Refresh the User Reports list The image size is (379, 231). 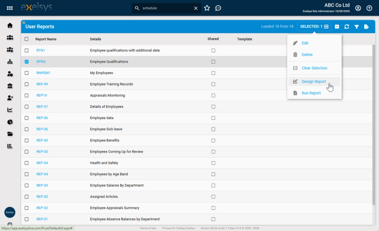tap(347, 27)
